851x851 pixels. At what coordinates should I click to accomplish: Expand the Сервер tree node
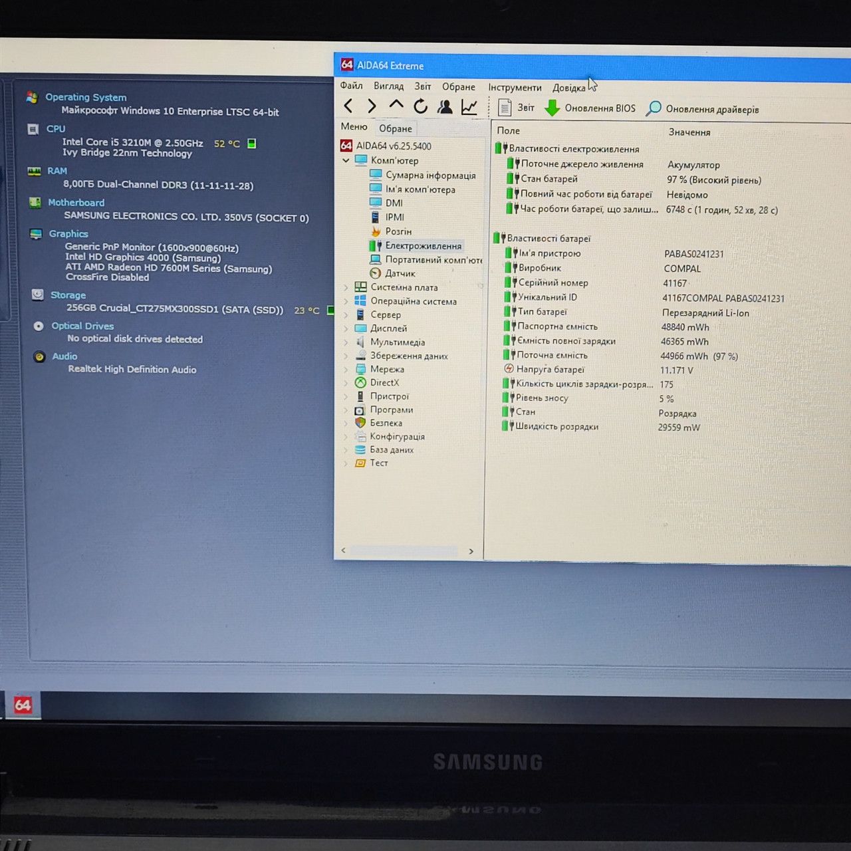346,315
